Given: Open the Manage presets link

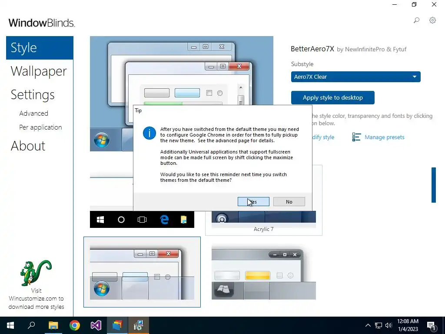Looking at the screenshot, I should coord(384,137).
